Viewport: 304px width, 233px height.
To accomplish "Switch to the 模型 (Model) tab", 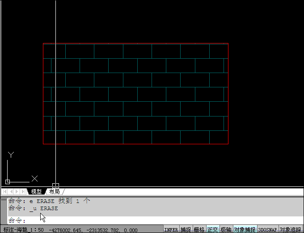I will point(36,192).
